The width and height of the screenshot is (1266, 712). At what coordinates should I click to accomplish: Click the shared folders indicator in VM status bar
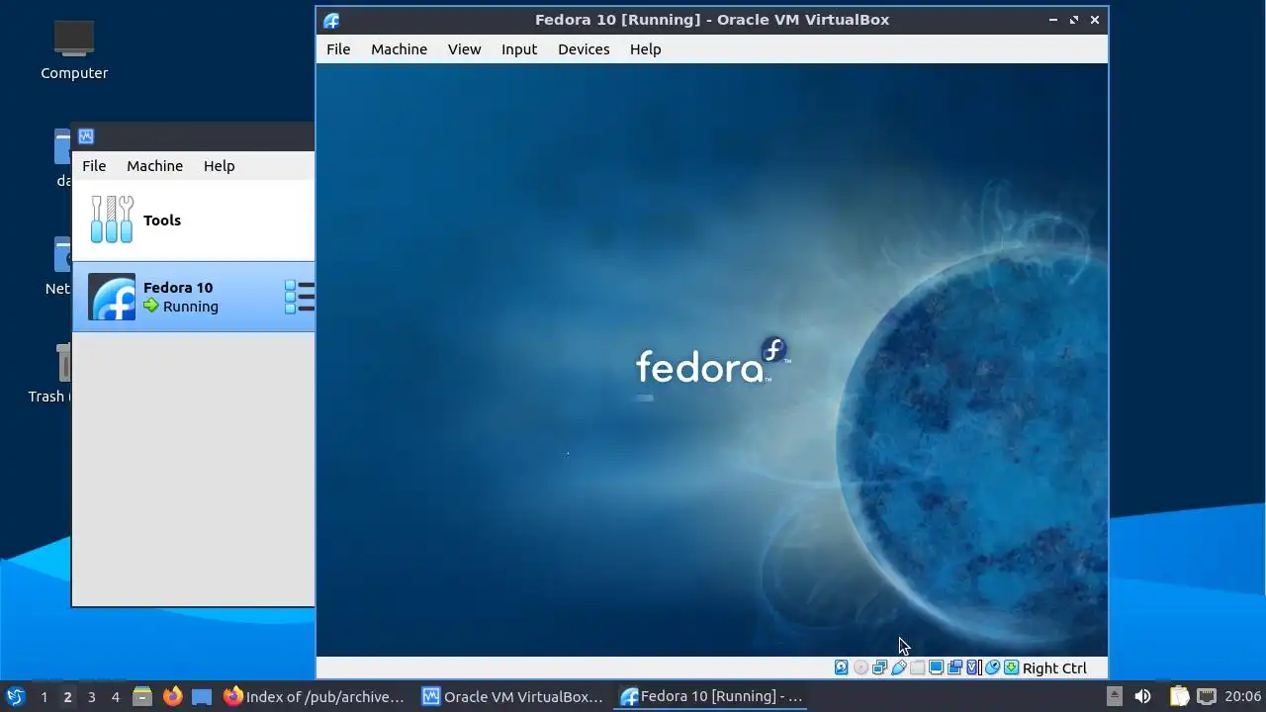[x=917, y=667]
